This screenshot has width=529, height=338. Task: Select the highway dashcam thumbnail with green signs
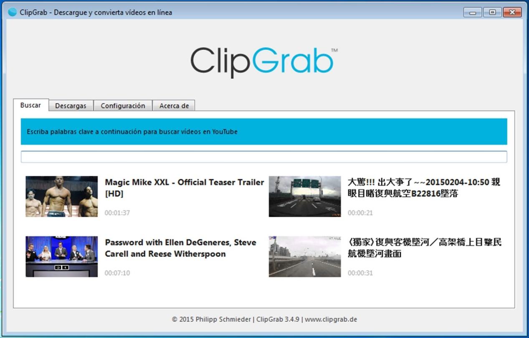305,196
